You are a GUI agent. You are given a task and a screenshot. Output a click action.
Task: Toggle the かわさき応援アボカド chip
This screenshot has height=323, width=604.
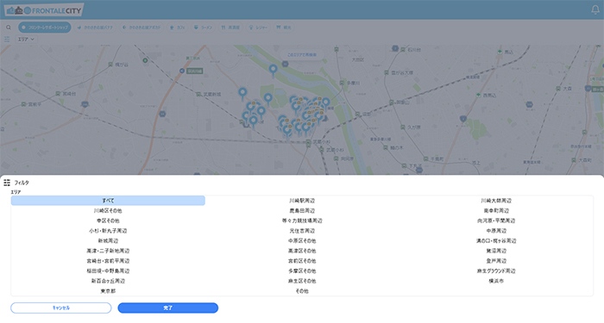(142, 28)
